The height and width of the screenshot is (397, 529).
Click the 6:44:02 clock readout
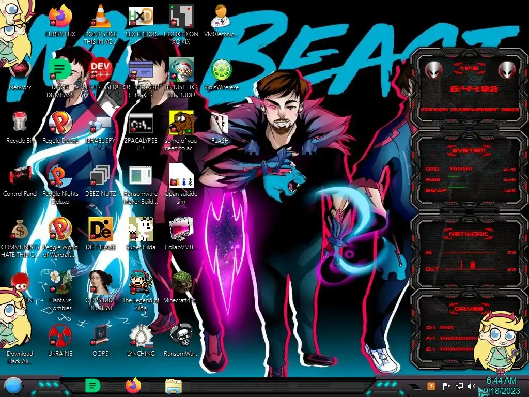[474, 89]
